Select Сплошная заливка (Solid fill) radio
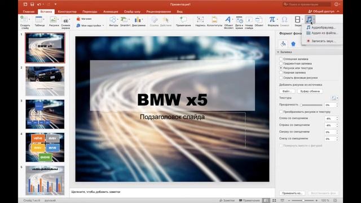Image resolution: width=361 pixels, height=203 pixels. click(x=281, y=59)
